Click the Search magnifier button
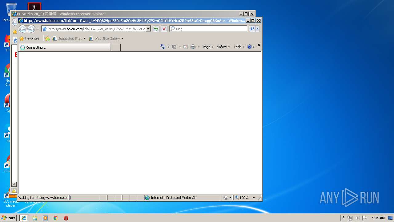This screenshot has height=222, width=394. pyautogui.click(x=252, y=29)
